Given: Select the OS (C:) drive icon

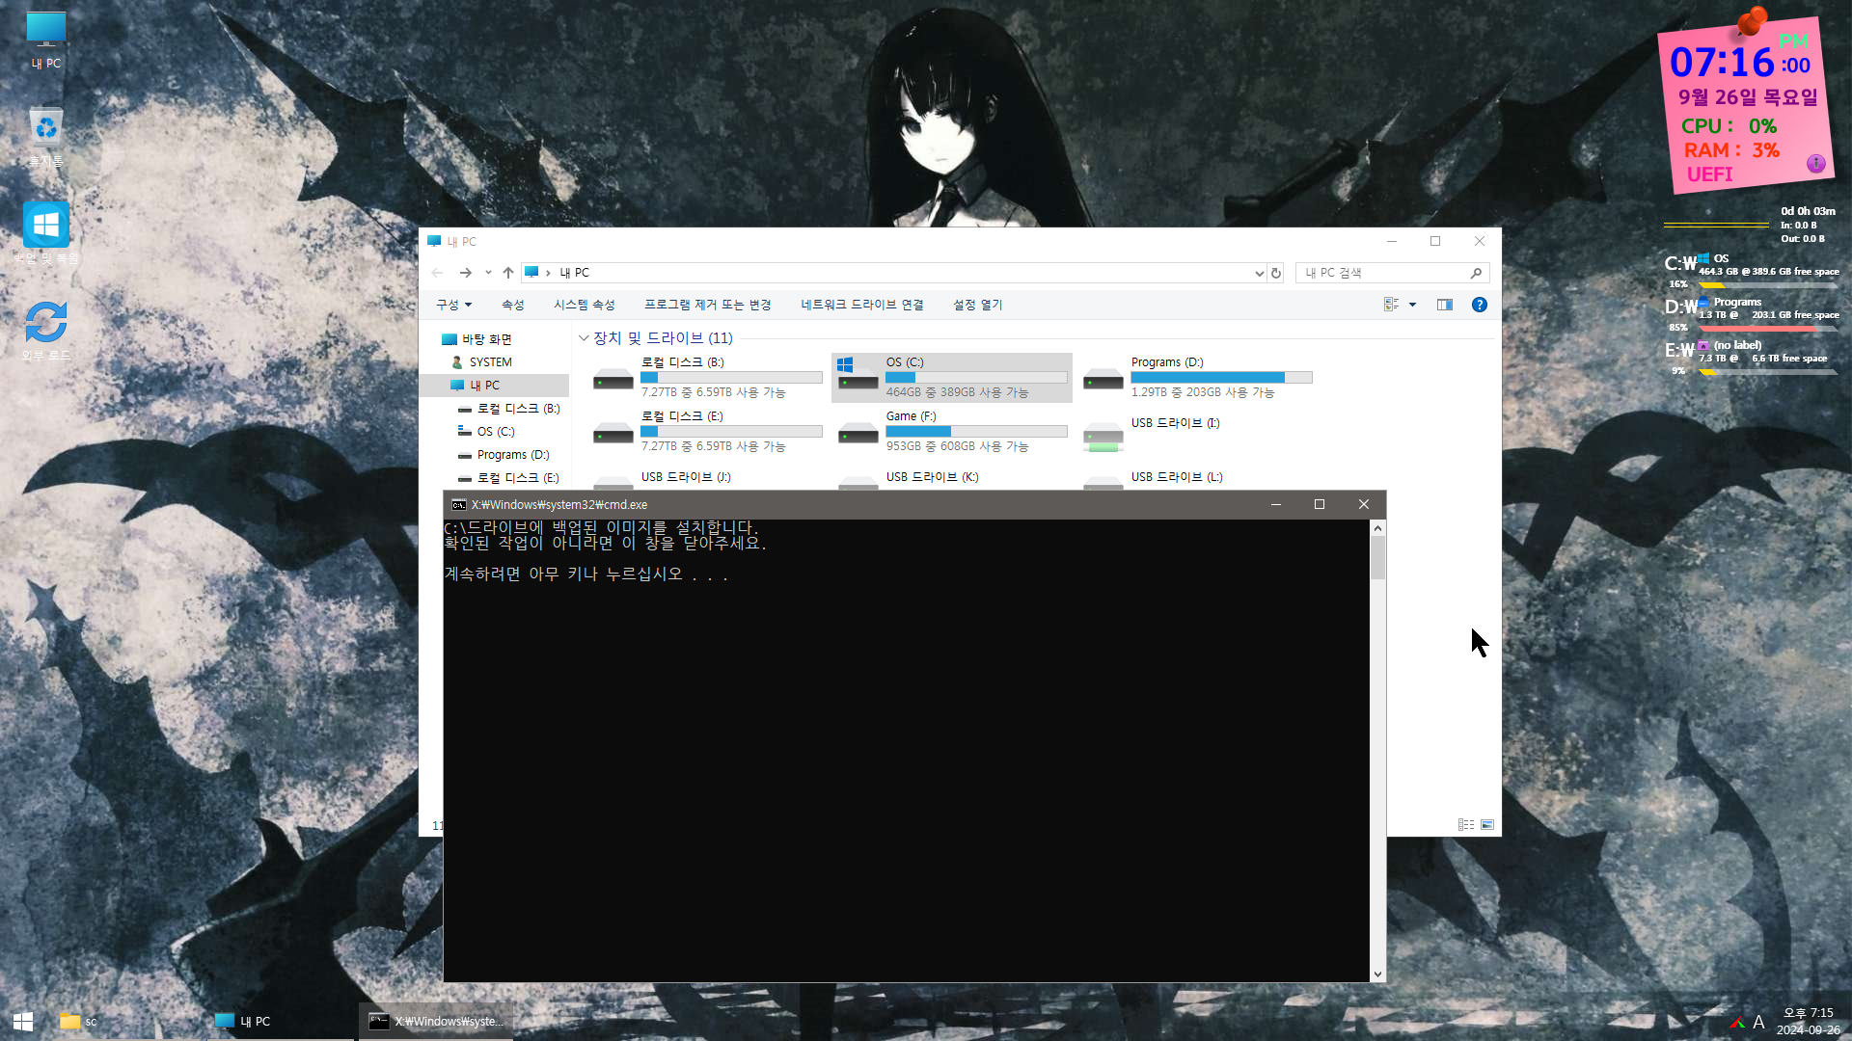Looking at the screenshot, I should tap(858, 376).
